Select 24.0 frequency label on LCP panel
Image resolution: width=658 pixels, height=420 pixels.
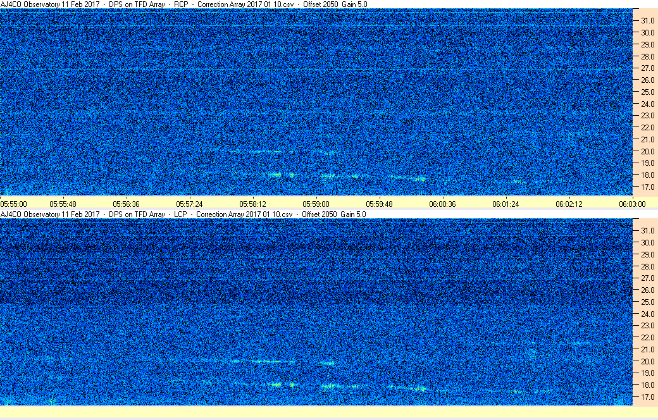click(647, 314)
